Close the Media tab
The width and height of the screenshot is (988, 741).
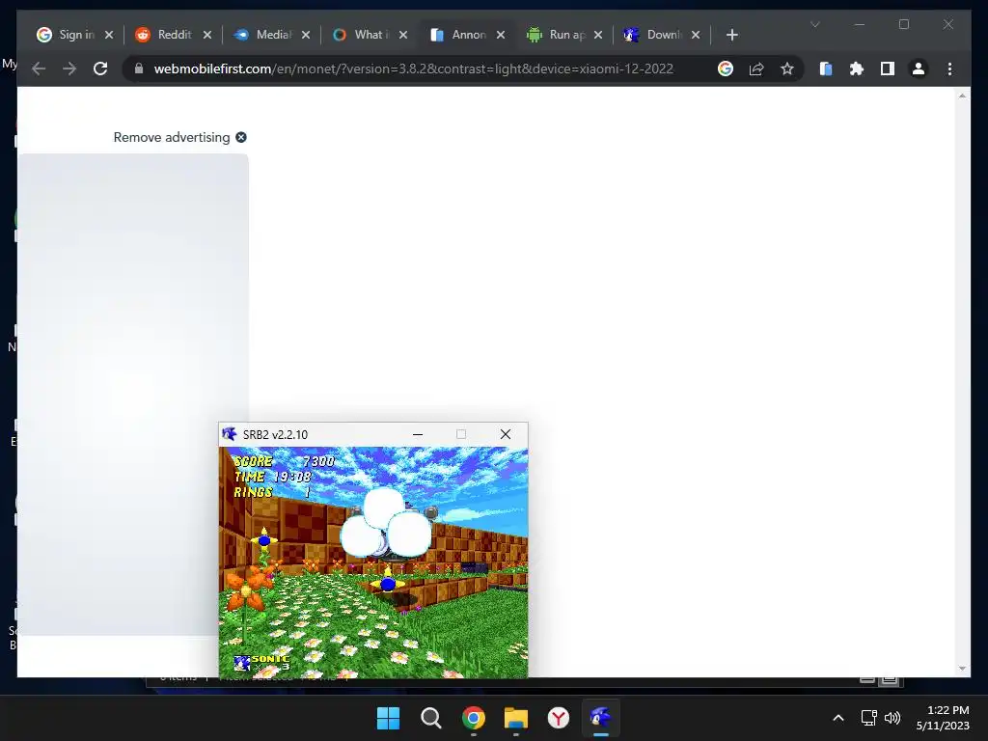[306, 35]
